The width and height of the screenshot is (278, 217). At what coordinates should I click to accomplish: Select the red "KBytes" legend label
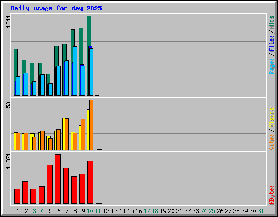[271, 195]
